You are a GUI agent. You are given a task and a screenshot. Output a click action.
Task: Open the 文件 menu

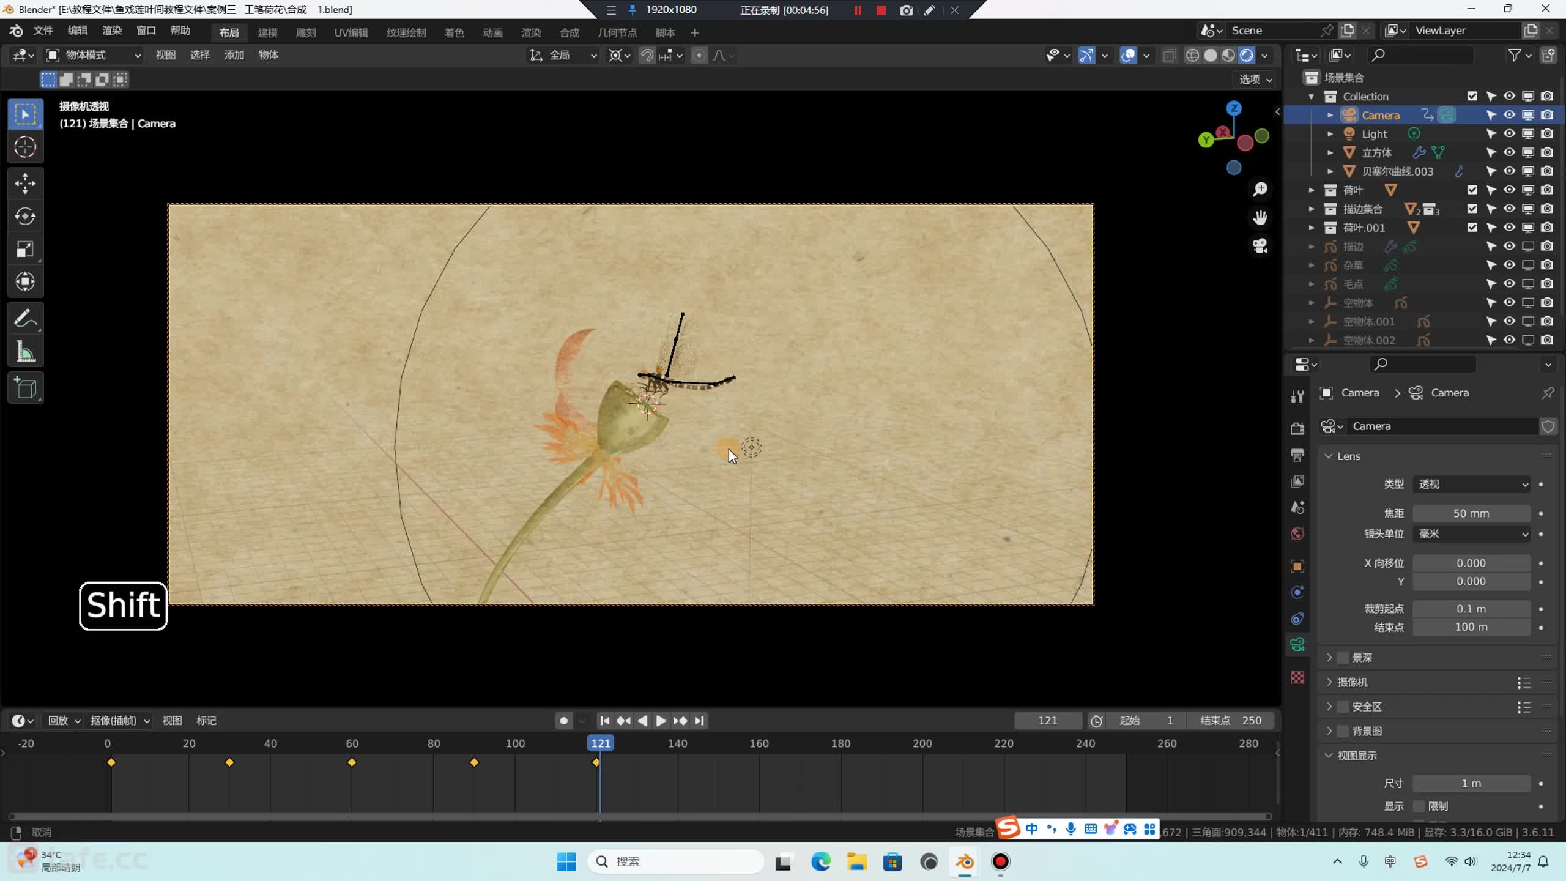coord(43,31)
